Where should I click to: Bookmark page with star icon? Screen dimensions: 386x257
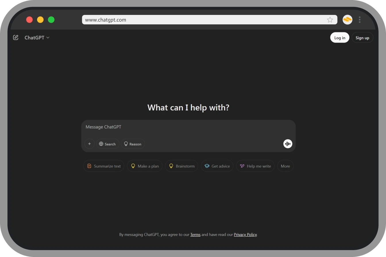[x=330, y=20]
